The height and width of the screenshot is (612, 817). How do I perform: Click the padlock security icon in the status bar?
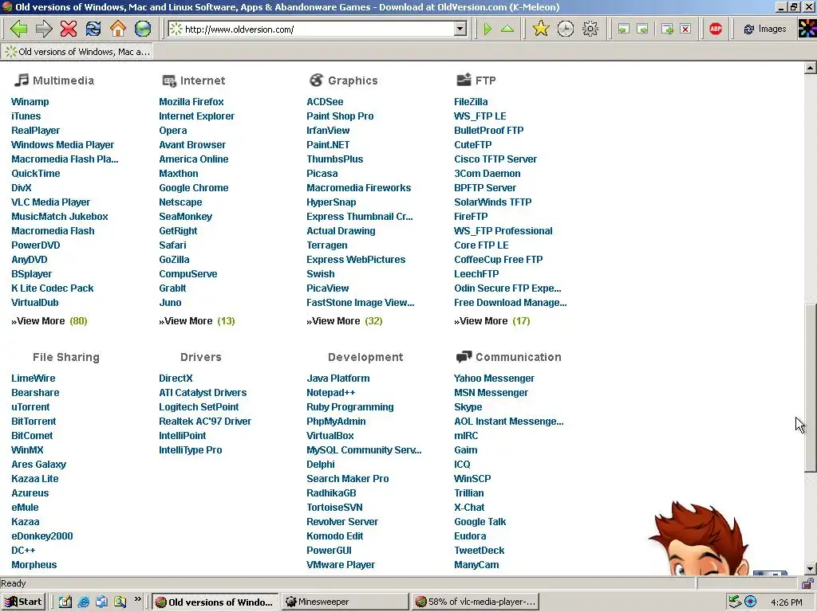807,583
